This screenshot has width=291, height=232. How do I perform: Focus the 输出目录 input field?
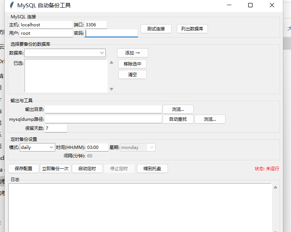(x=103, y=109)
